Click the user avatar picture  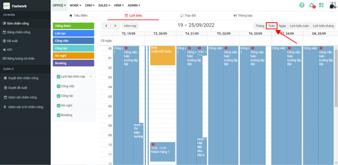[332, 5]
